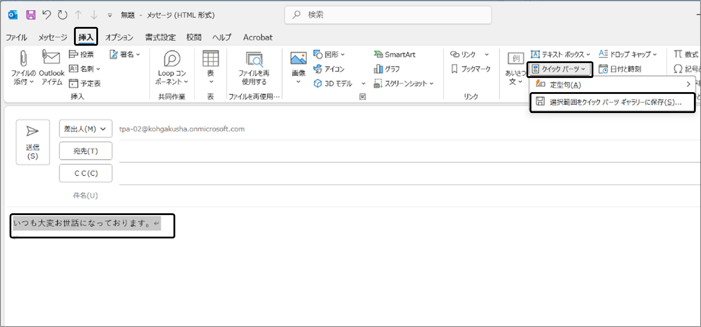Insert date and time (日付と時刻)
The height and width of the screenshot is (327, 701).
pos(620,69)
